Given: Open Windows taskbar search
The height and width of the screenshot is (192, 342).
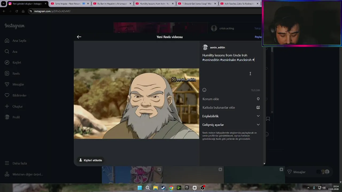Looking at the screenshot, I should click(147, 188).
